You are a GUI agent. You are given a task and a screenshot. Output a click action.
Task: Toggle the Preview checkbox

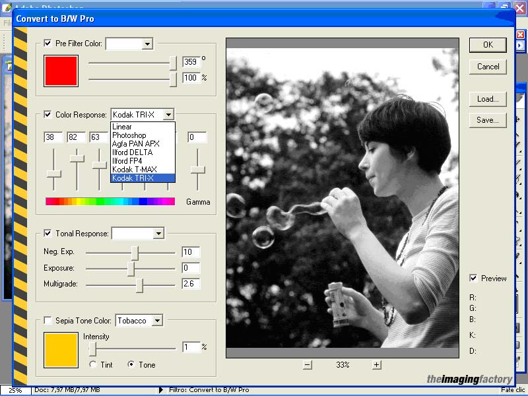[x=473, y=278]
